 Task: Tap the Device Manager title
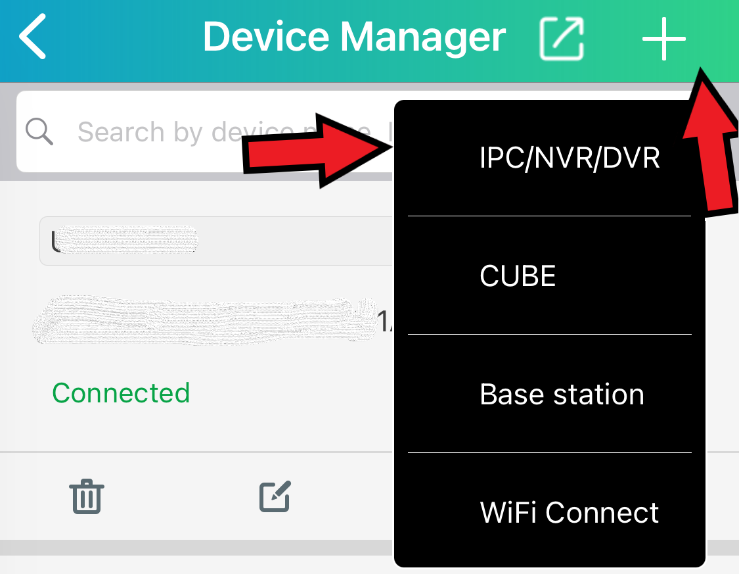[354, 37]
